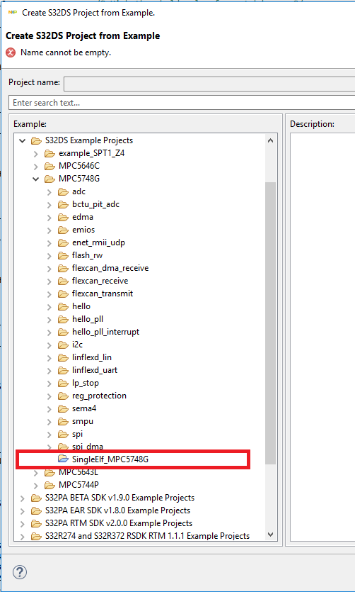355x592 pixels.
Task: Select the example_SPT1_Z4 tree label
Action: [x=92, y=154]
